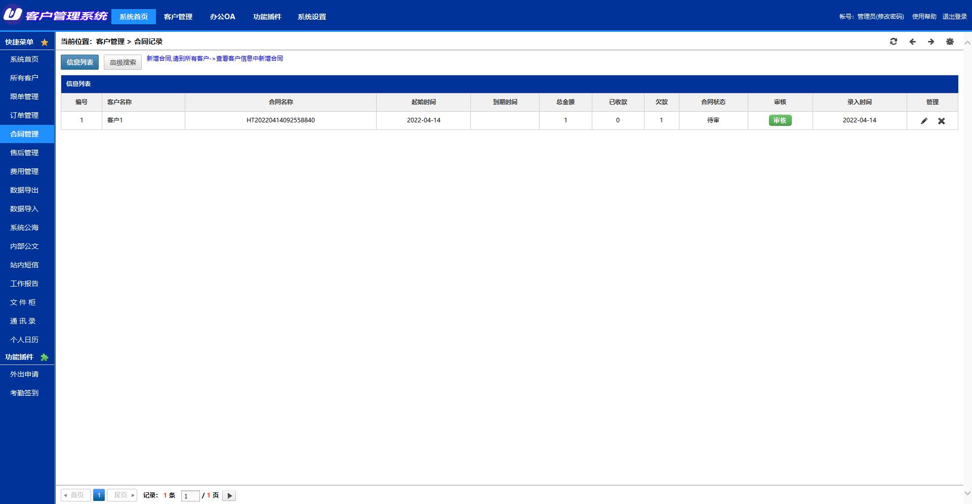Open 所有客户 in the sidebar

(x=24, y=78)
